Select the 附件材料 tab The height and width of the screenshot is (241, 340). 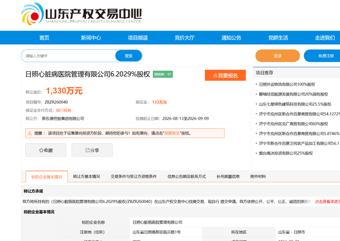[258, 176]
